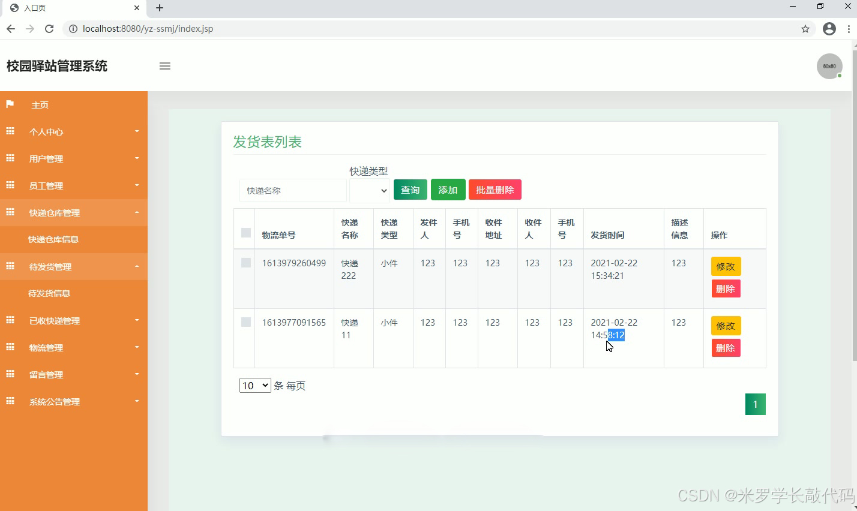Click the grid icon next to 用户管理
The image size is (857, 511).
[9, 158]
